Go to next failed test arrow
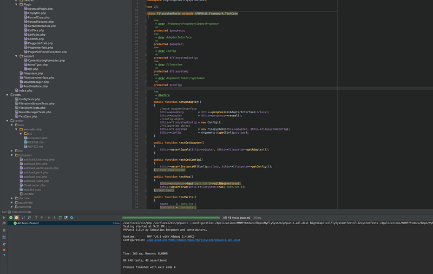 (x=55, y=218)
